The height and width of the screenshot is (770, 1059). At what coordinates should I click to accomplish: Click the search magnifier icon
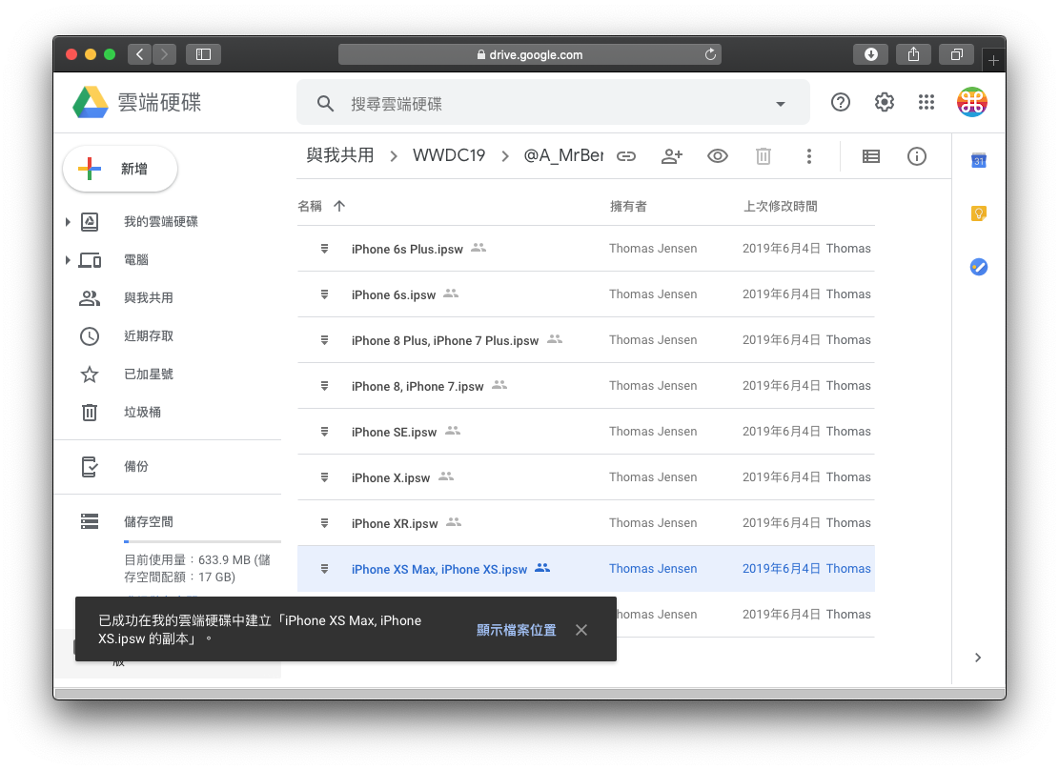[326, 103]
